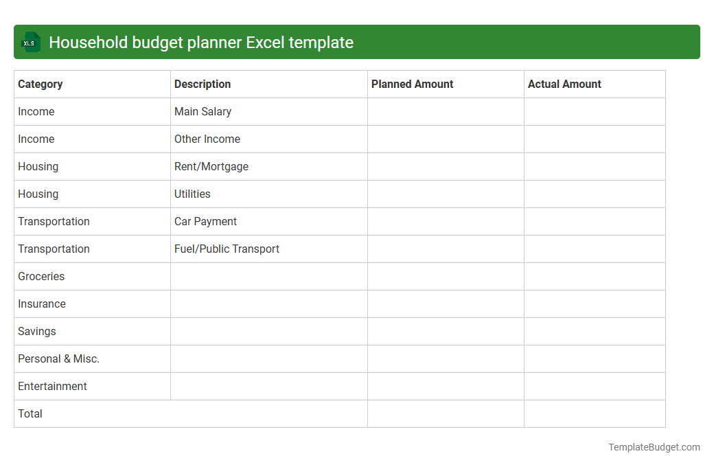This screenshot has height=467, width=714.
Task: Select the Total row label
Action: [x=30, y=413]
